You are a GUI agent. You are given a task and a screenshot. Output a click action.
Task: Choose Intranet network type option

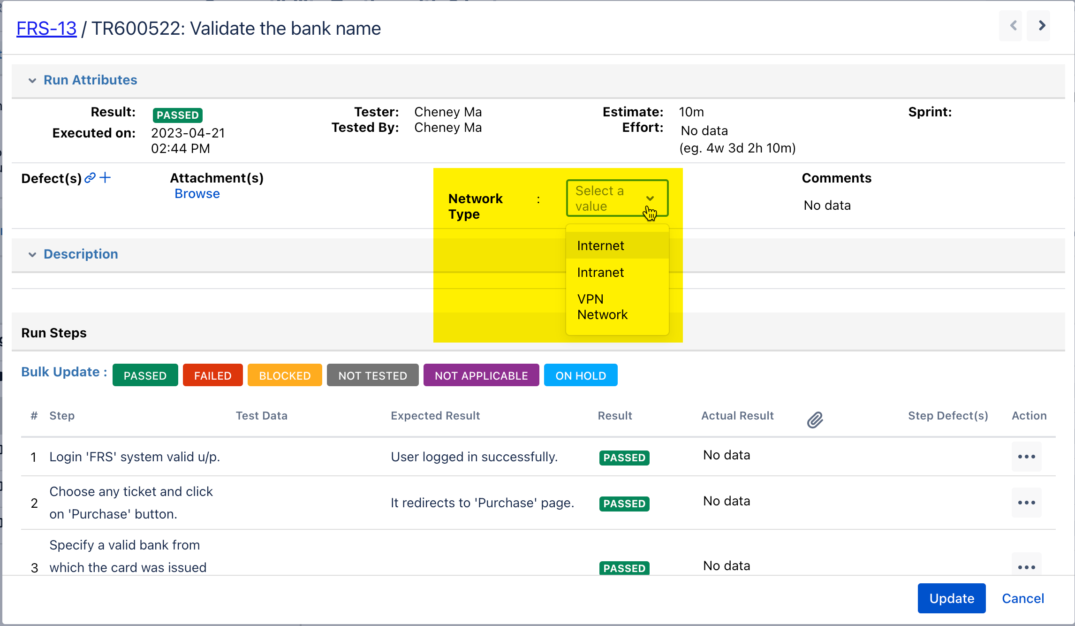[x=601, y=273]
